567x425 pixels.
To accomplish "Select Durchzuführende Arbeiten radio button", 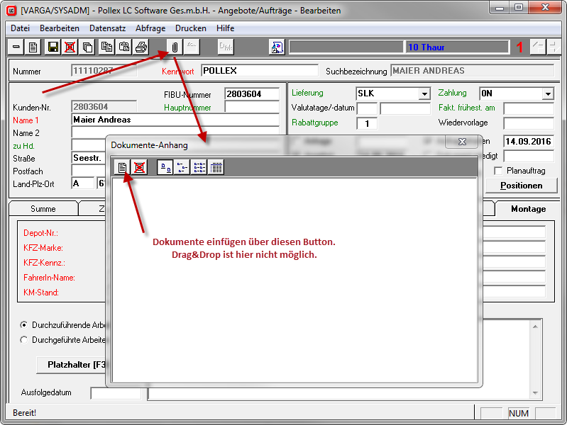I will [x=25, y=325].
